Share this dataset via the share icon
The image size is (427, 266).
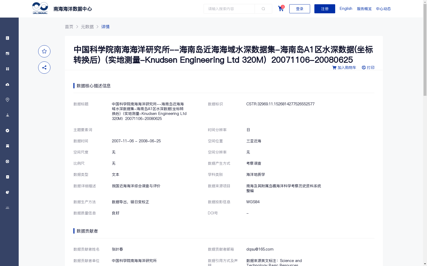(44, 68)
